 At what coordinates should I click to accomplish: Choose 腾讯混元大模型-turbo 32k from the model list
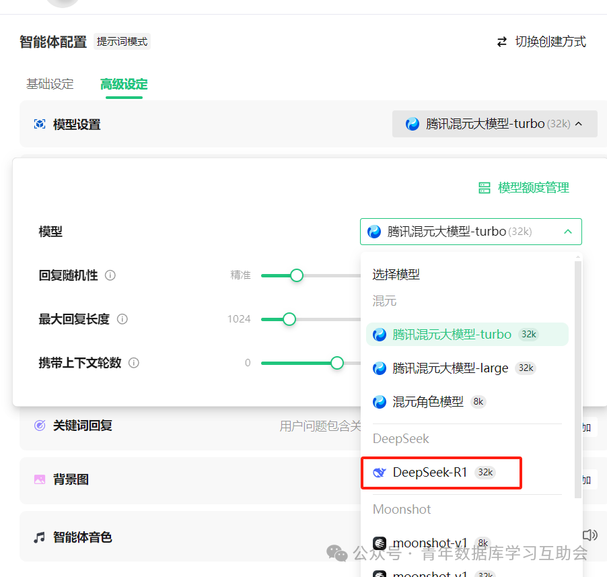pos(467,334)
